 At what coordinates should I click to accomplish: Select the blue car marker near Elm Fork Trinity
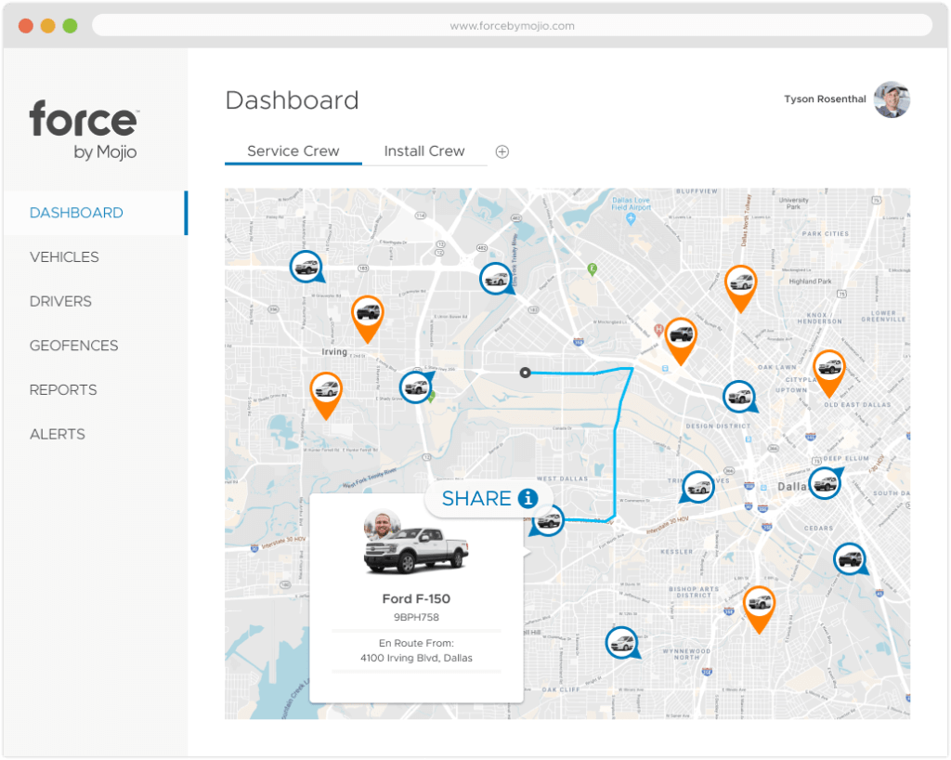[x=496, y=279]
